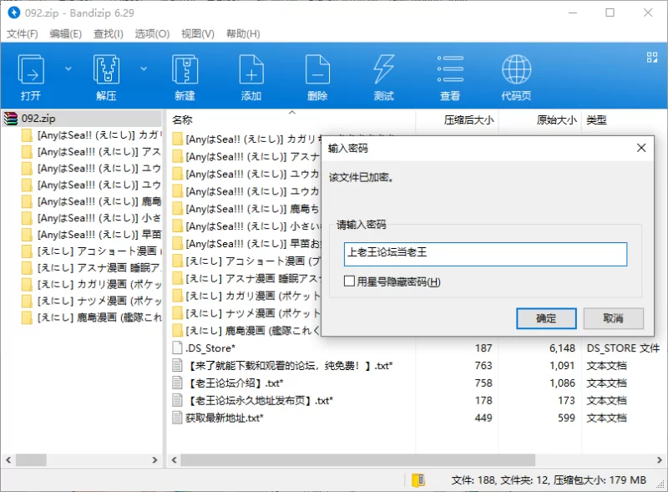
Task: Click the 新建 (New archive) icon
Action: coord(185,69)
